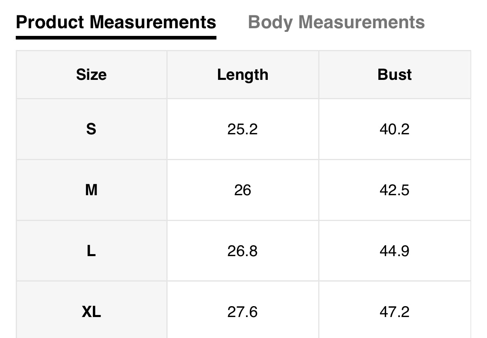This screenshot has height=338, width=487.
Task: Click the 25.2 length value
Action: coord(242,129)
